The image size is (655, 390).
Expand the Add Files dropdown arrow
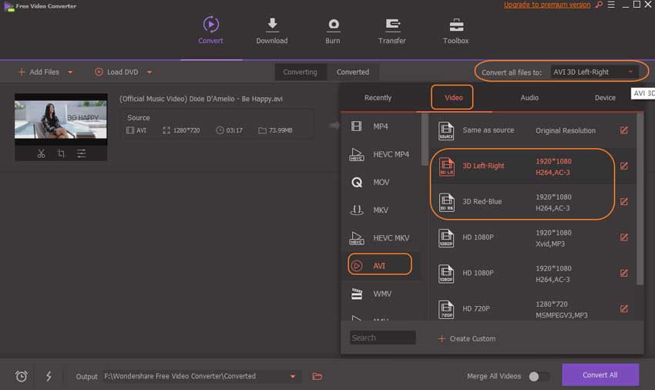(70, 72)
